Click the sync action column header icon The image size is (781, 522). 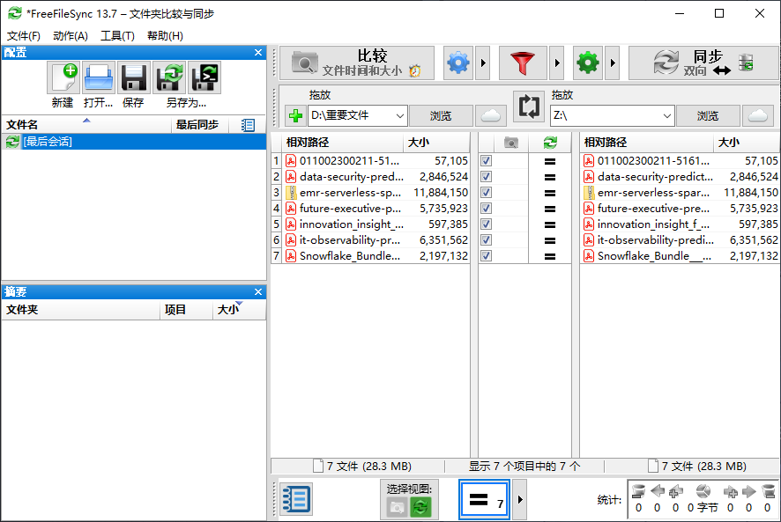[x=550, y=143]
